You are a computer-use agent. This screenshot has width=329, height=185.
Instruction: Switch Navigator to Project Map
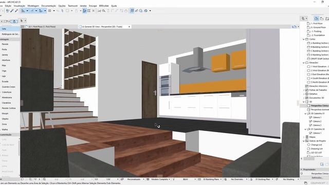[x=317, y=18]
